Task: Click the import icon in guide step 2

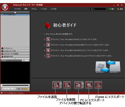Action: (48, 39)
